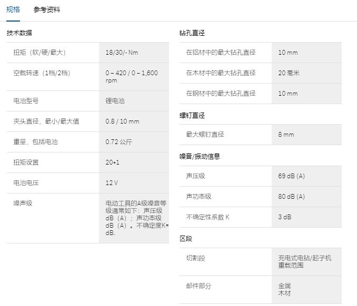Select the 扭矩设置 row label

(26, 162)
